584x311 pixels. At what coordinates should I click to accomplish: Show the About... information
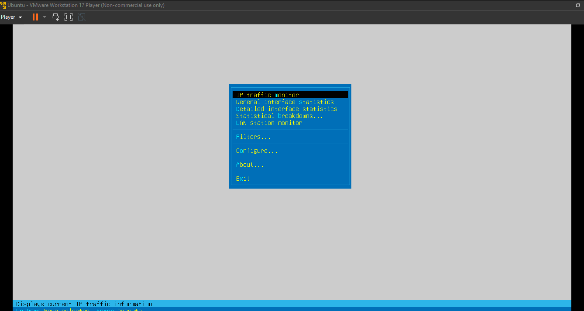click(250, 165)
